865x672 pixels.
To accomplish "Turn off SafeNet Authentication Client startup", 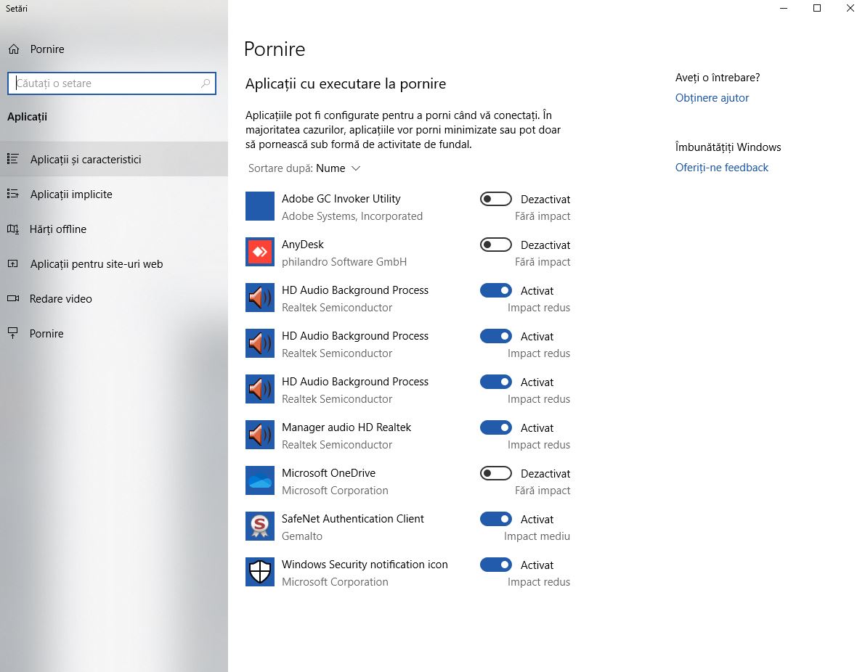I will (x=495, y=519).
